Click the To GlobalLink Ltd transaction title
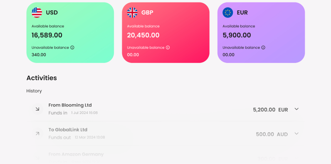This screenshot has width=331, height=164. (x=68, y=130)
